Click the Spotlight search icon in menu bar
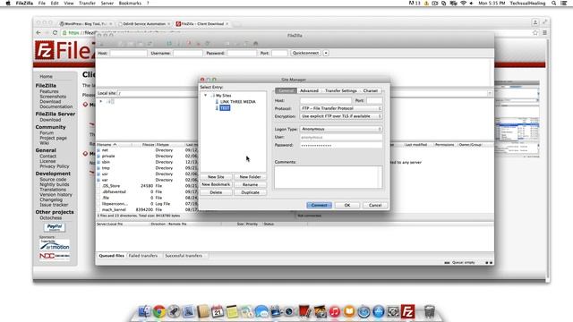 [554, 3]
